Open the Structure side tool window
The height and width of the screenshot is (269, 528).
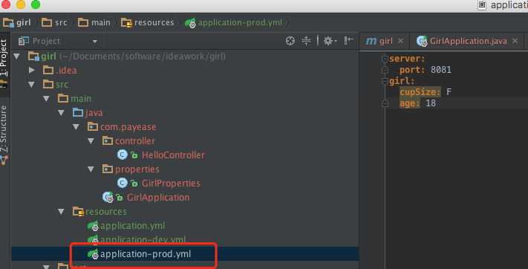click(4, 129)
